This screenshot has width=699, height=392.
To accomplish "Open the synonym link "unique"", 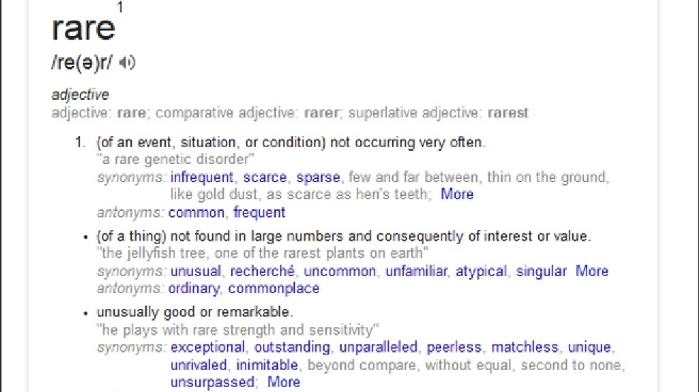I will tap(589, 347).
